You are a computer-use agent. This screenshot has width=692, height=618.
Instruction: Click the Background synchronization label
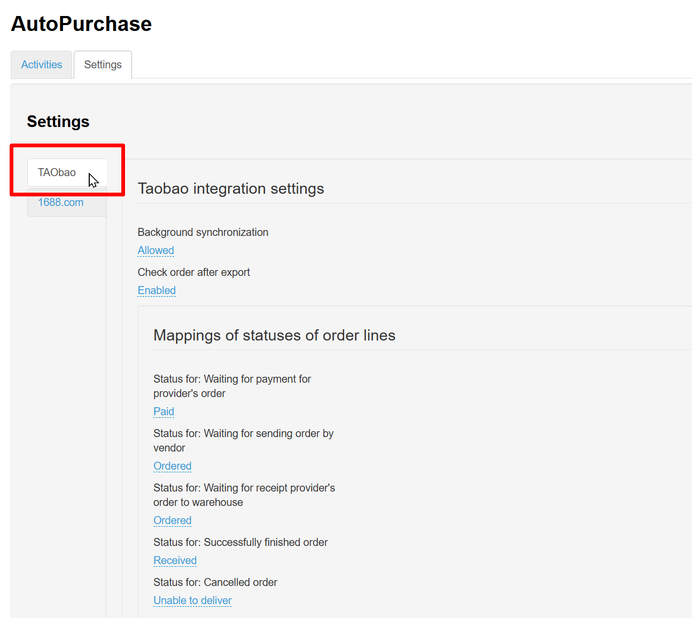point(203,232)
